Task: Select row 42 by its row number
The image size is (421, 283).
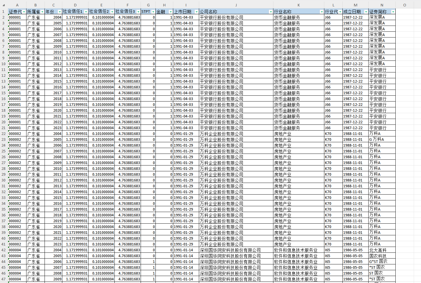Action: (3, 250)
